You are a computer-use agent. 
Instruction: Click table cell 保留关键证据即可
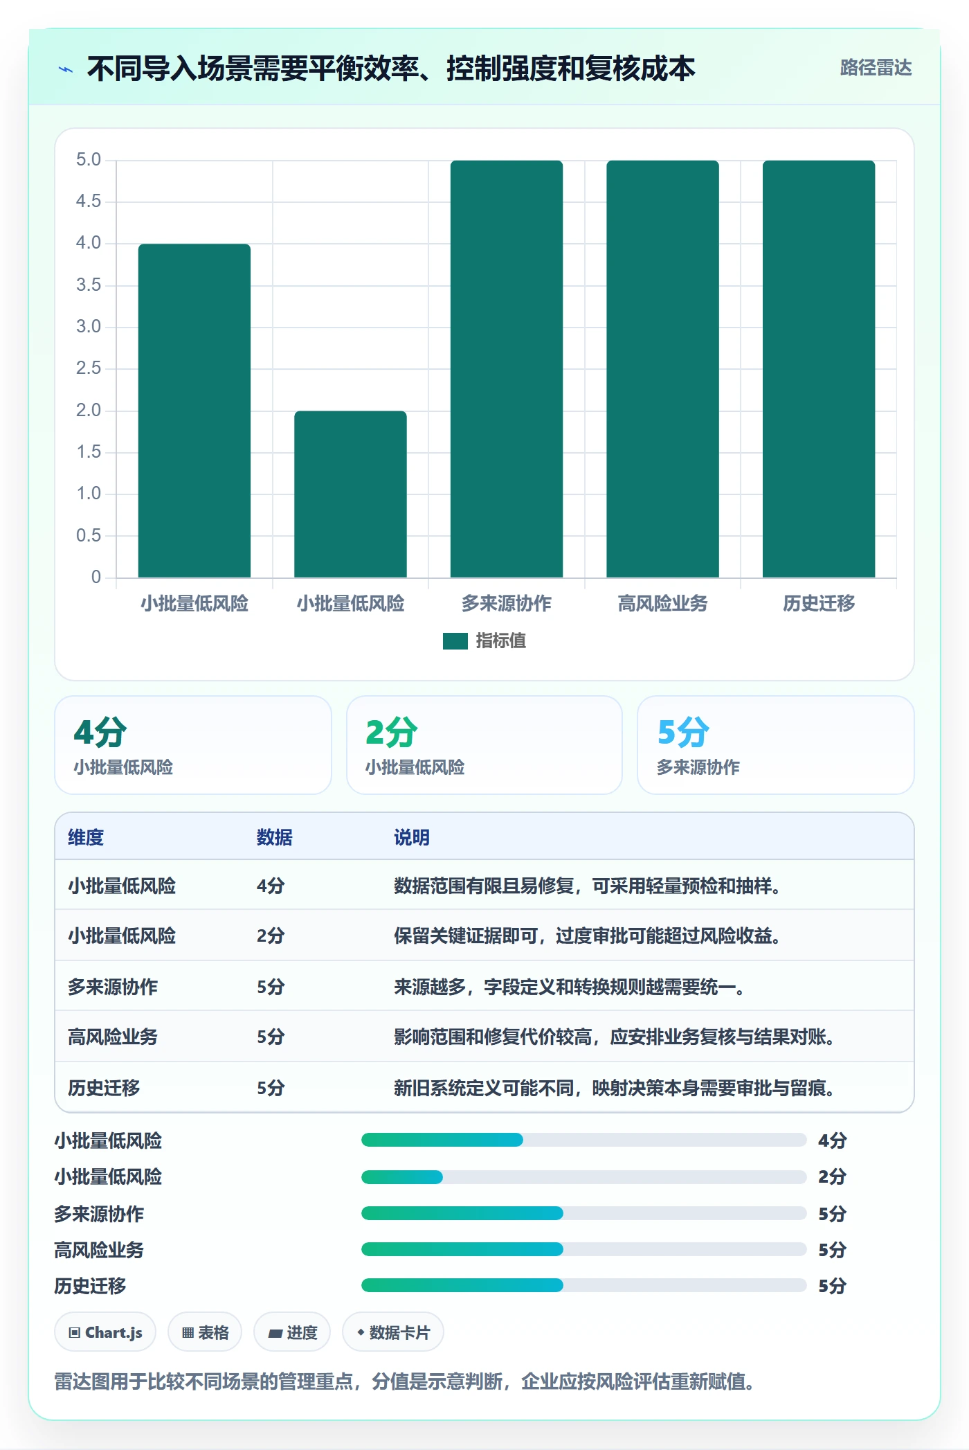(x=587, y=936)
